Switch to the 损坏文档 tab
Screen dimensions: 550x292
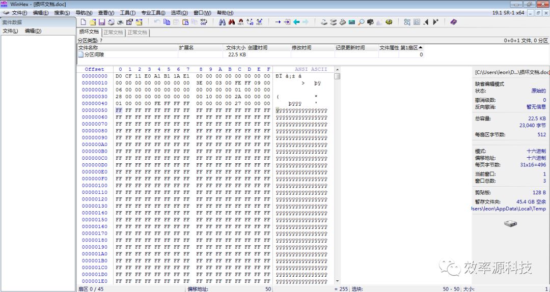point(89,32)
